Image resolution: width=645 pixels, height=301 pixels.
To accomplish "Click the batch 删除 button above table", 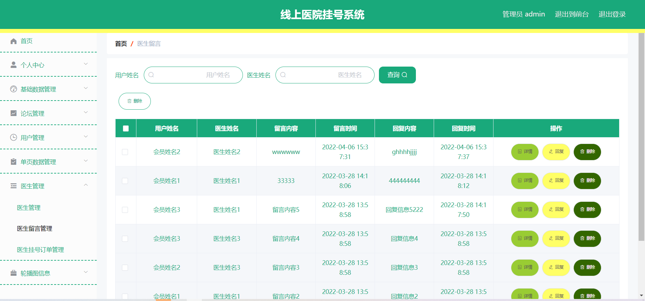I will pyautogui.click(x=134, y=101).
